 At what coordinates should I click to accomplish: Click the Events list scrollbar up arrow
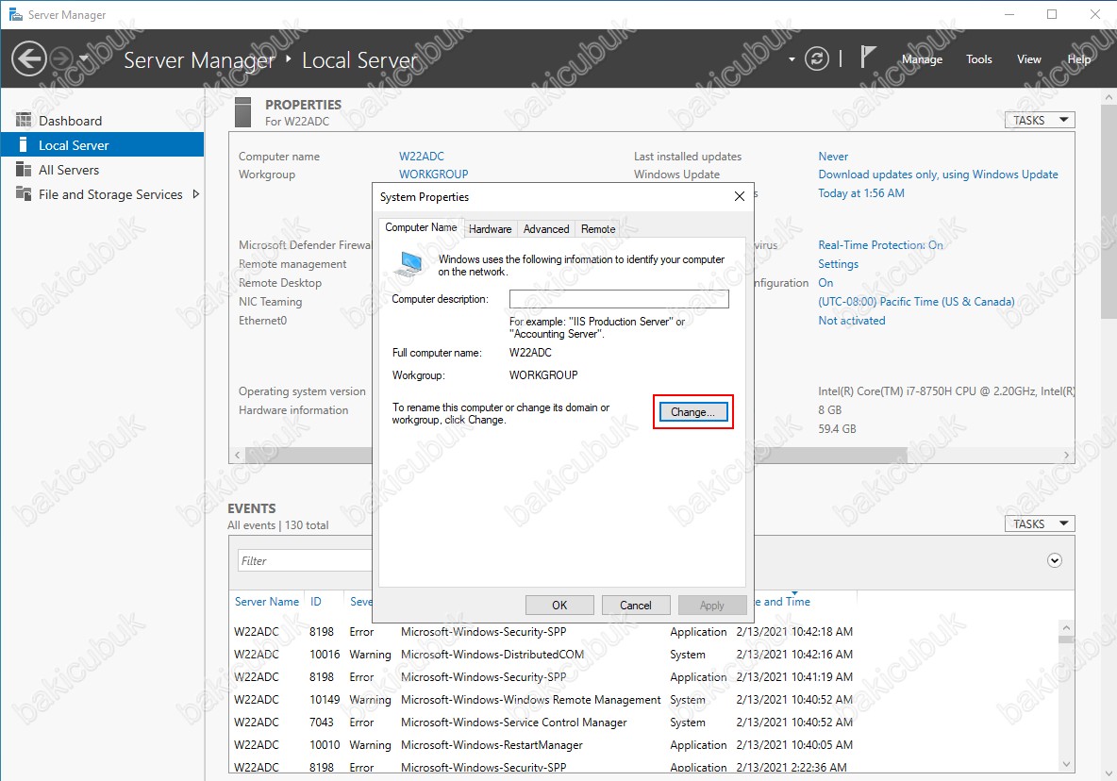(x=1066, y=627)
